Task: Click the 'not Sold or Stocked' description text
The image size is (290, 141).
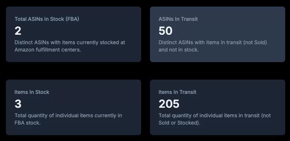Action: tap(215, 119)
